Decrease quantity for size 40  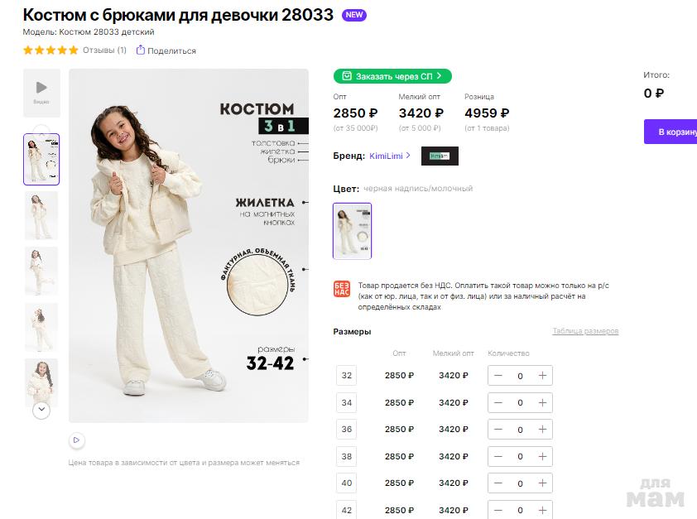point(498,483)
